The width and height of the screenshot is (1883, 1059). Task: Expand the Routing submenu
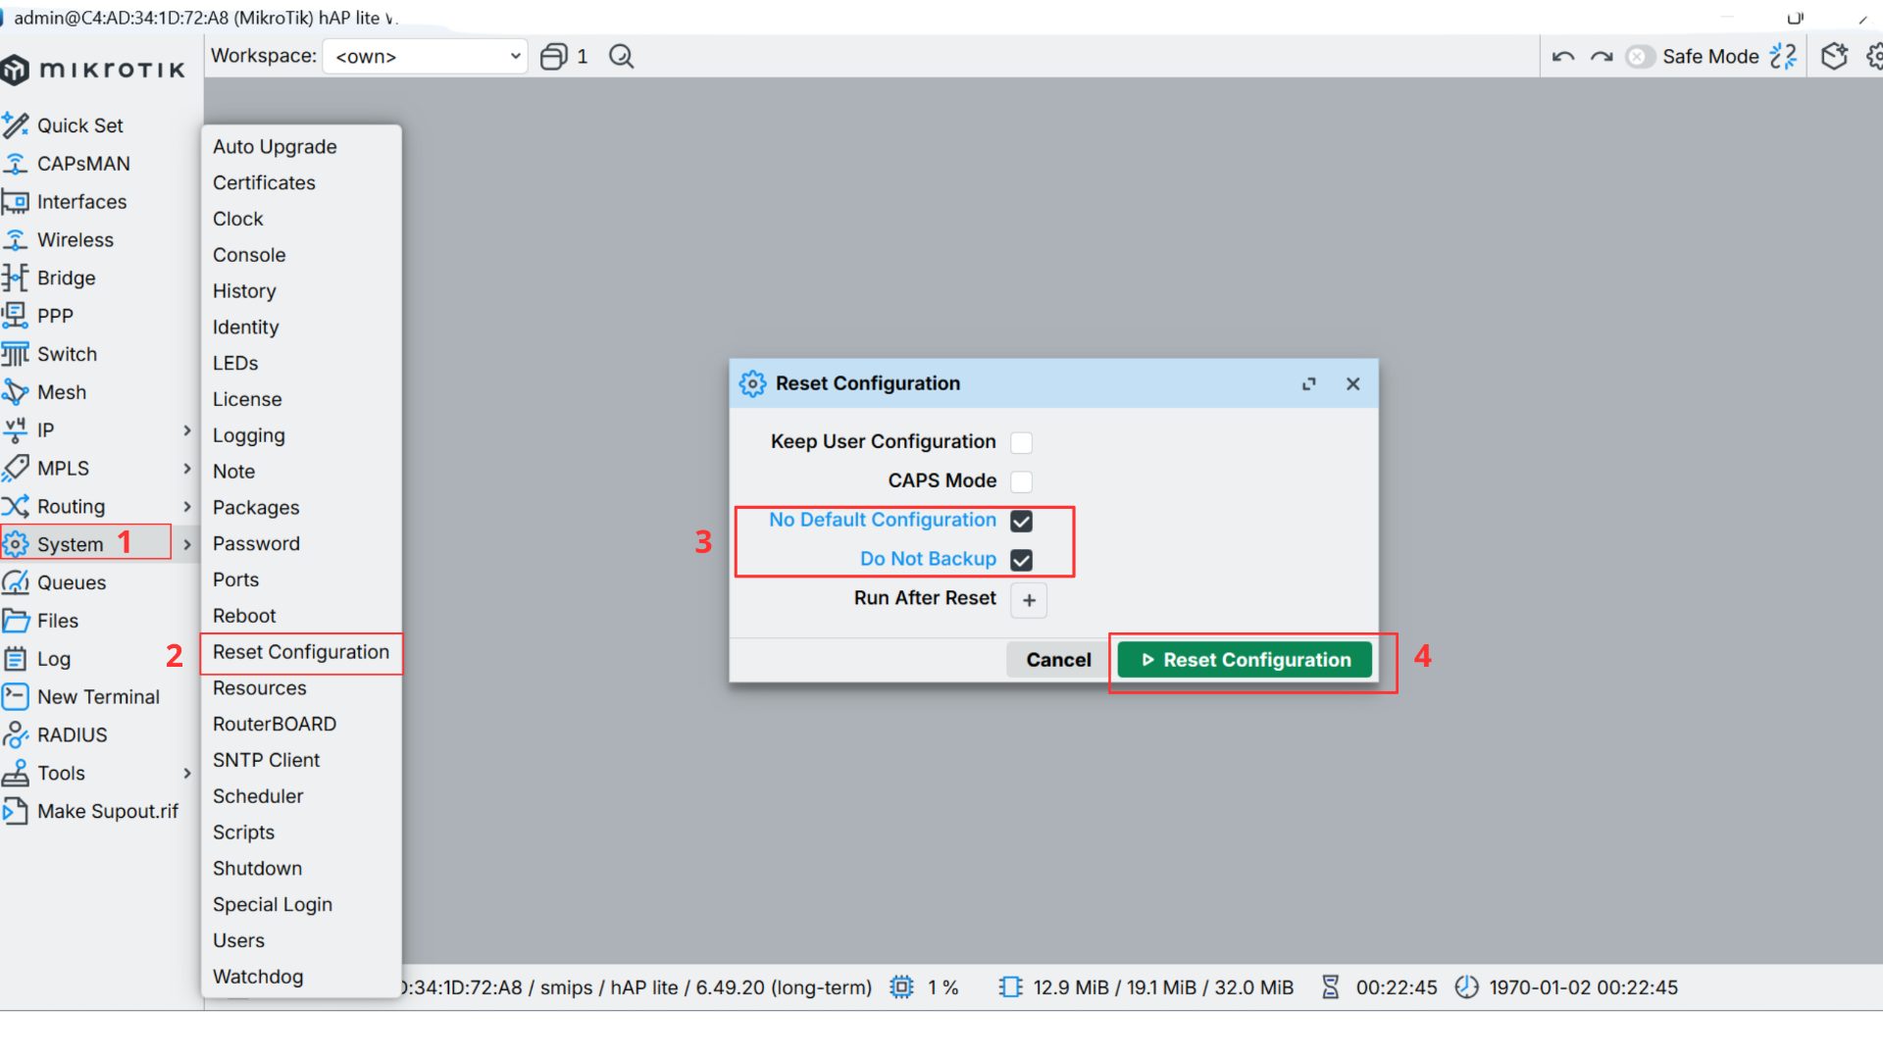pyautogui.click(x=187, y=507)
